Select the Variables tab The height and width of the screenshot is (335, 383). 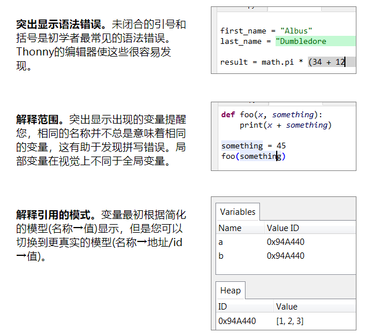[237, 212]
